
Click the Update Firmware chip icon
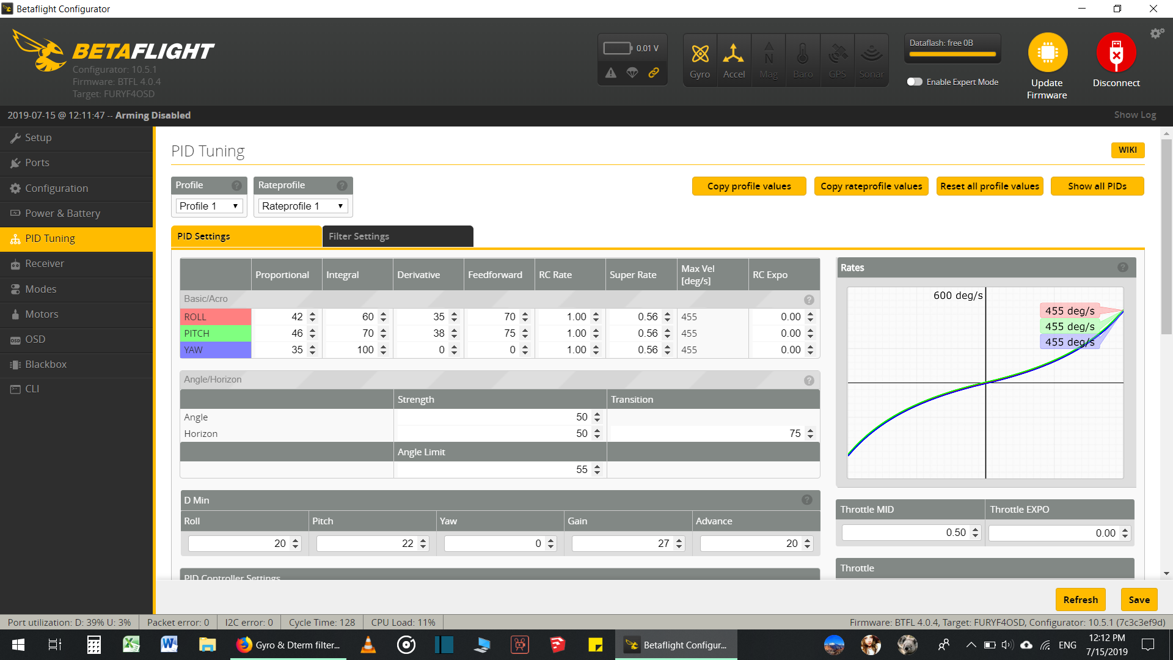pyautogui.click(x=1047, y=53)
